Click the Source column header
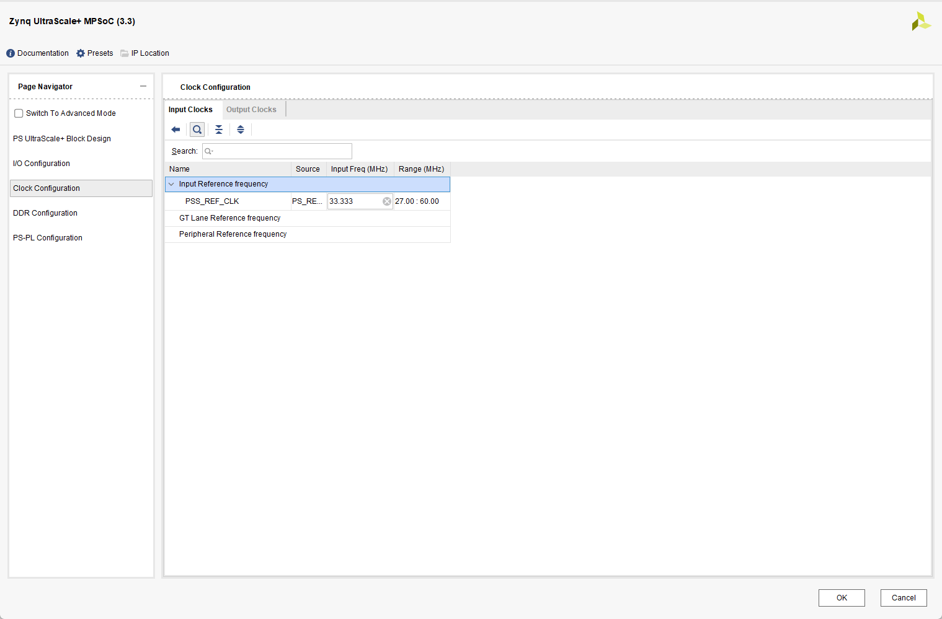Viewport: 942px width, 619px height. [309, 169]
